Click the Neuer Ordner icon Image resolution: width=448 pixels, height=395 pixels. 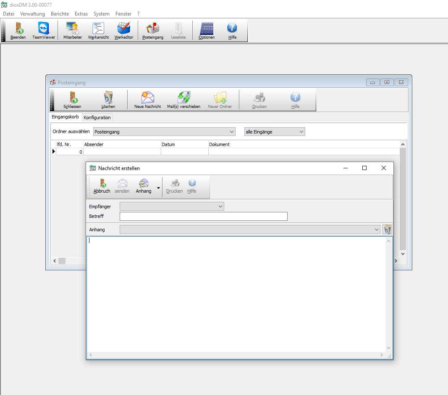(220, 99)
